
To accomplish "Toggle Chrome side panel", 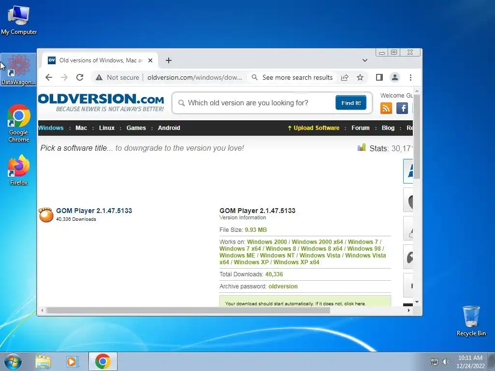I will coord(379,77).
